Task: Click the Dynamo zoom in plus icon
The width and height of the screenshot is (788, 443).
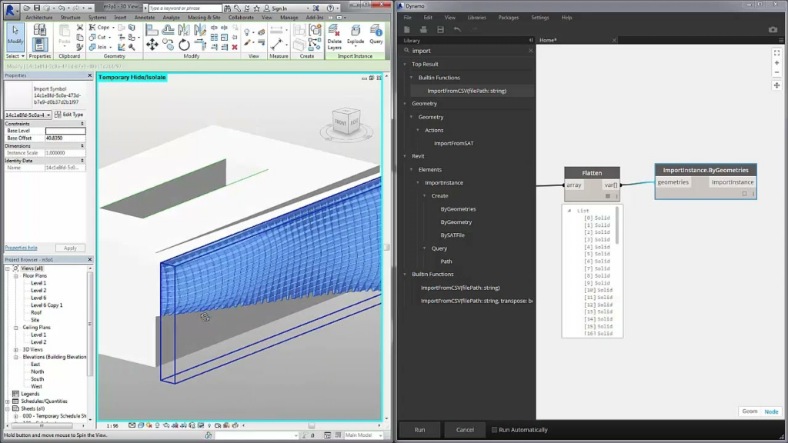Action: pyautogui.click(x=777, y=63)
